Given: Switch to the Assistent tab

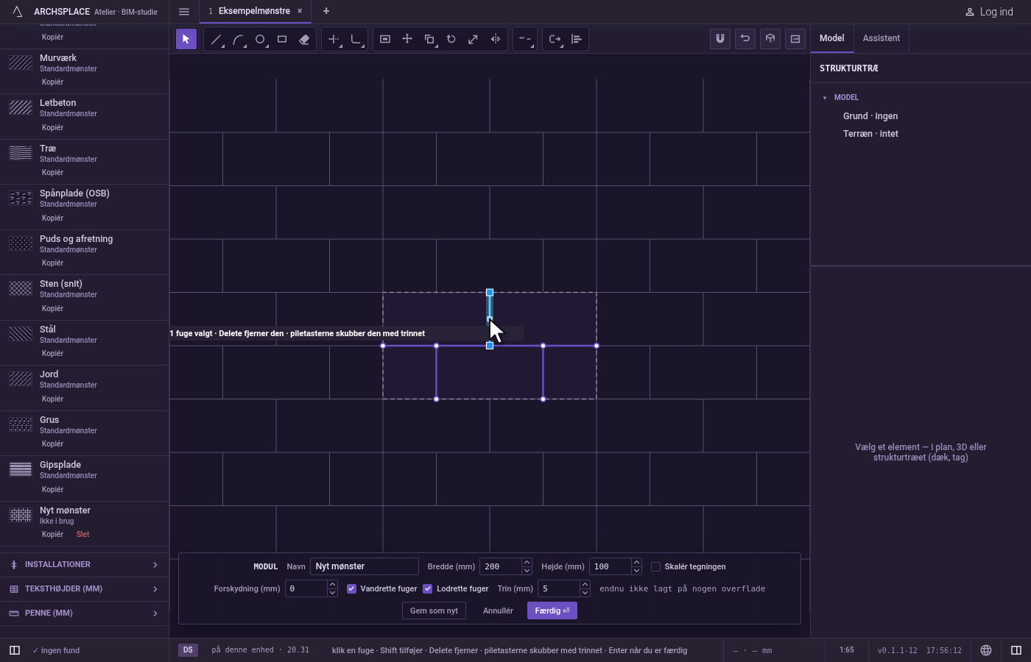Looking at the screenshot, I should click(x=882, y=38).
